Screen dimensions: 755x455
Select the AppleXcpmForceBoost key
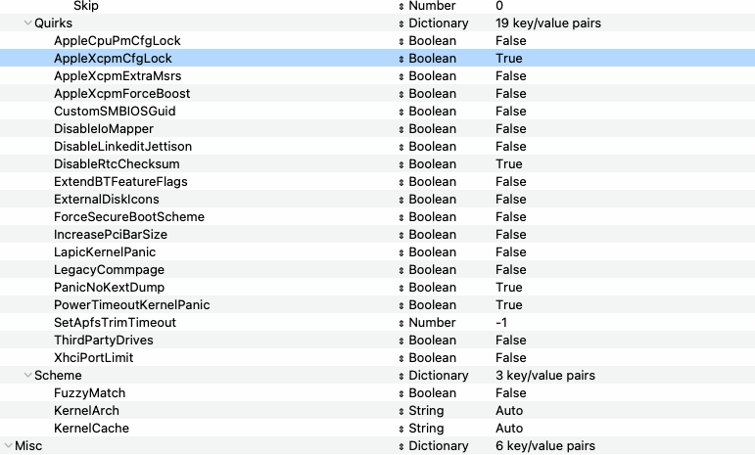click(x=121, y=93)
